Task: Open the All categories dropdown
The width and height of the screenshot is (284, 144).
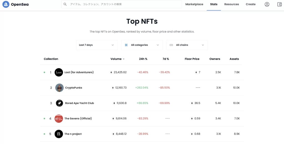Action: tap(142, 45)
